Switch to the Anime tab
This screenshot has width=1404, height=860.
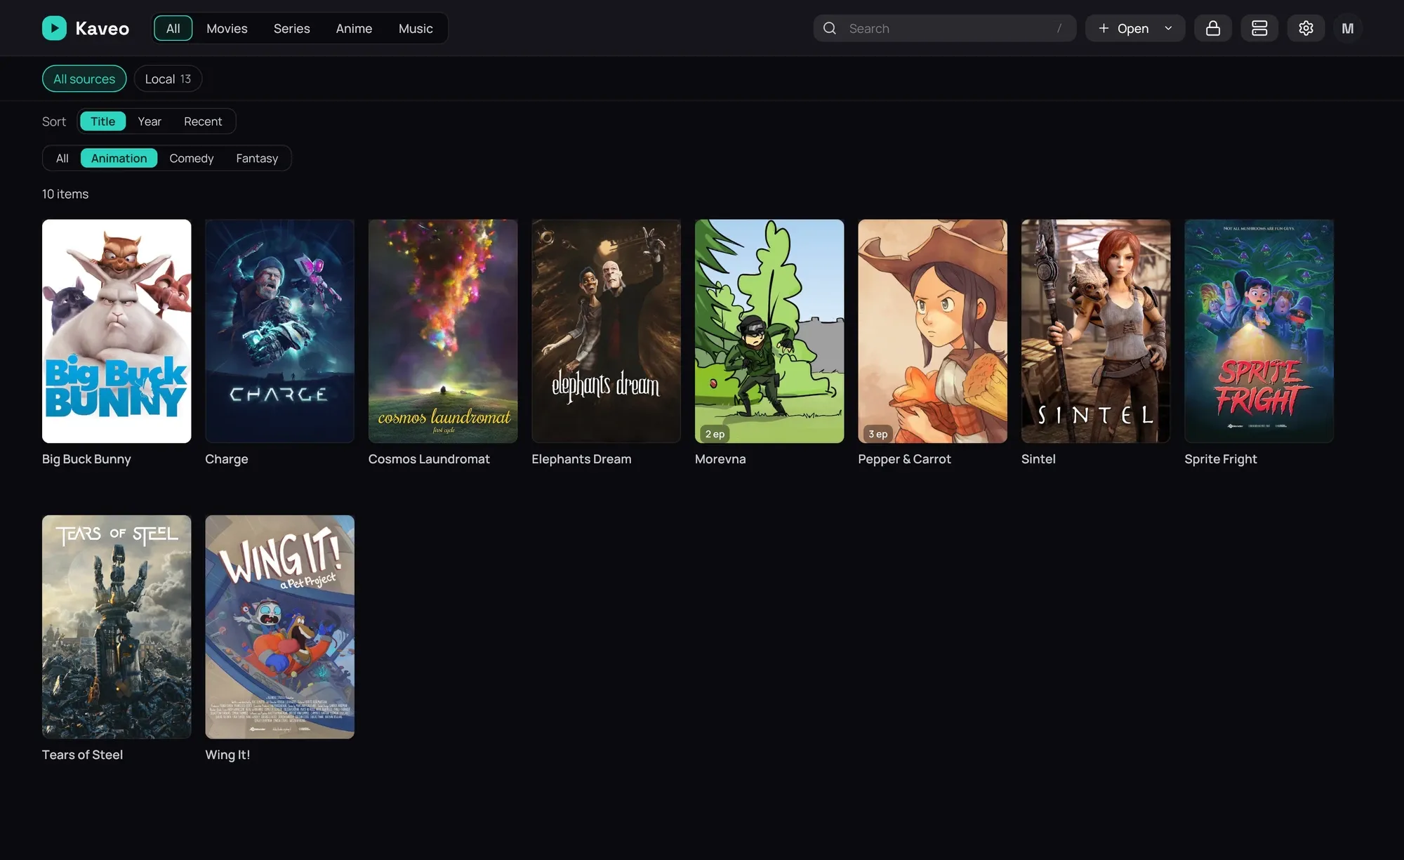pyautogui.click(x=354, y=28)
